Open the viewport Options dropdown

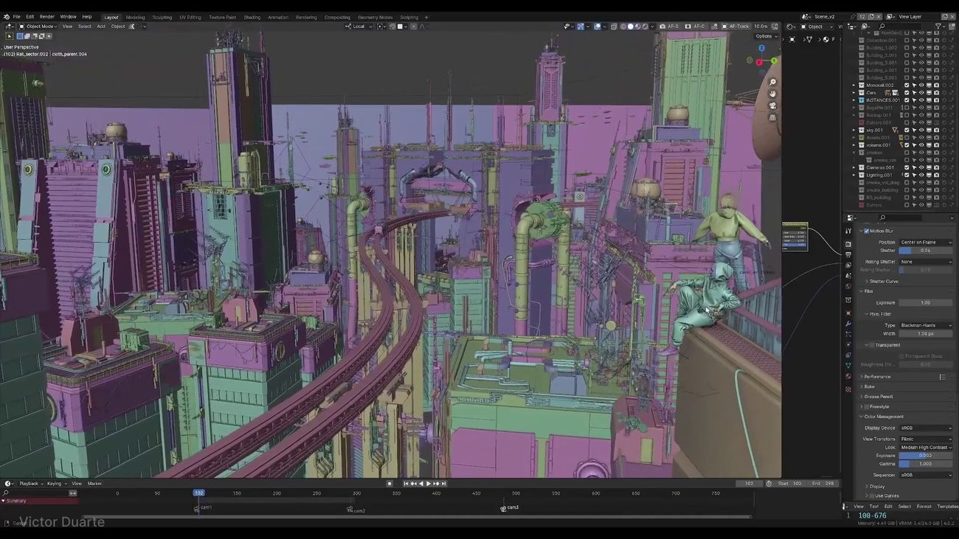766,36
